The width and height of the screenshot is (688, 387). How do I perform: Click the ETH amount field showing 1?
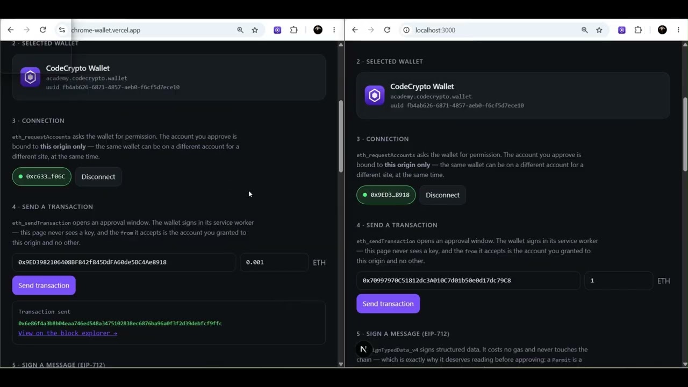click(x=619, y=281)
